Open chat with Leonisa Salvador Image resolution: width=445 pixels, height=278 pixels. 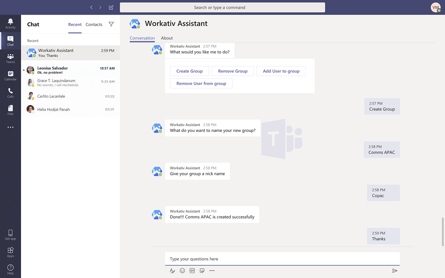click(x=71, y=70)
